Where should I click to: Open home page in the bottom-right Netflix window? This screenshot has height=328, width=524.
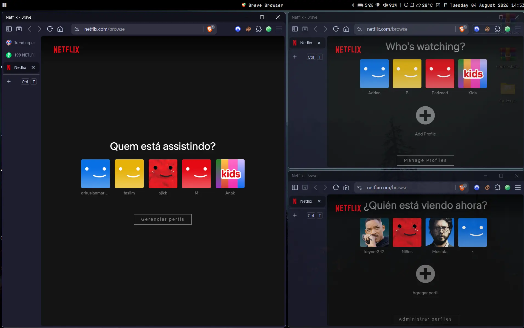pyautogui.click(x=346, y=188)
